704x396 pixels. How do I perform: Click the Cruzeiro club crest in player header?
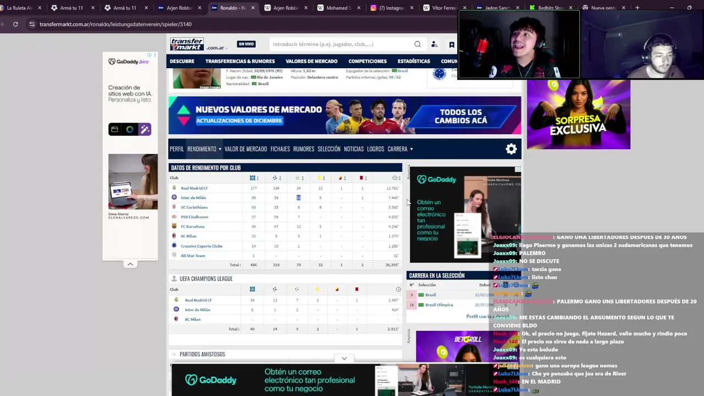(x=439, y=74)
